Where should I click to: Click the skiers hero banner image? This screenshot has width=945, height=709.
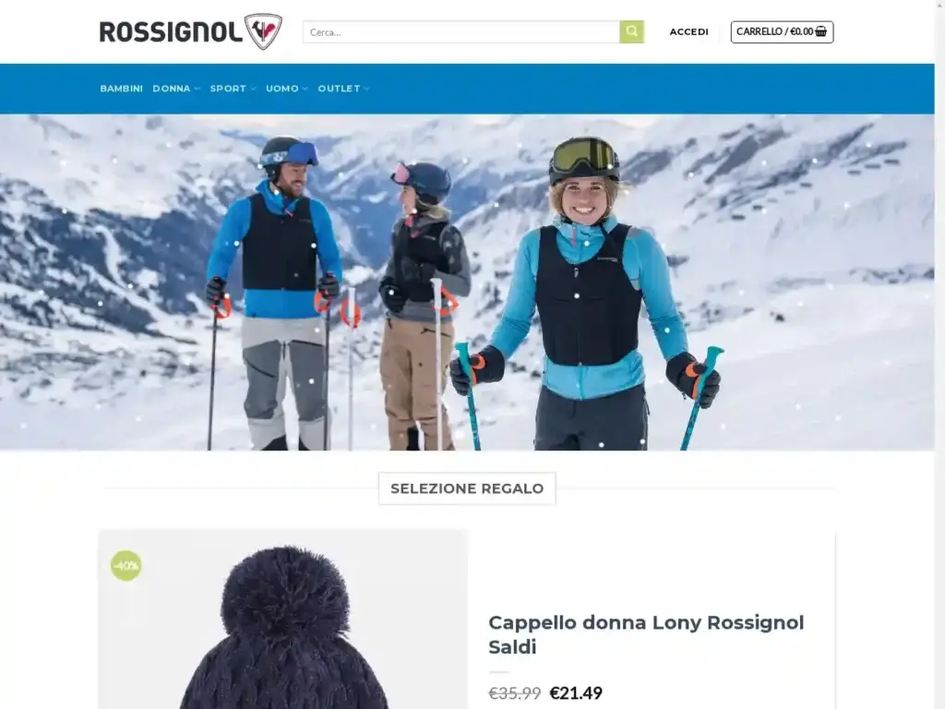467,282
